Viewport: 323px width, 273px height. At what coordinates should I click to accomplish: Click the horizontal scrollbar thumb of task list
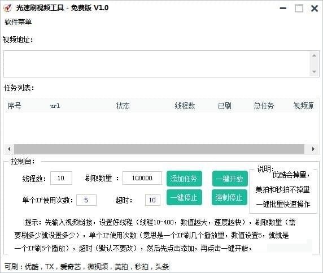point(159,149)
